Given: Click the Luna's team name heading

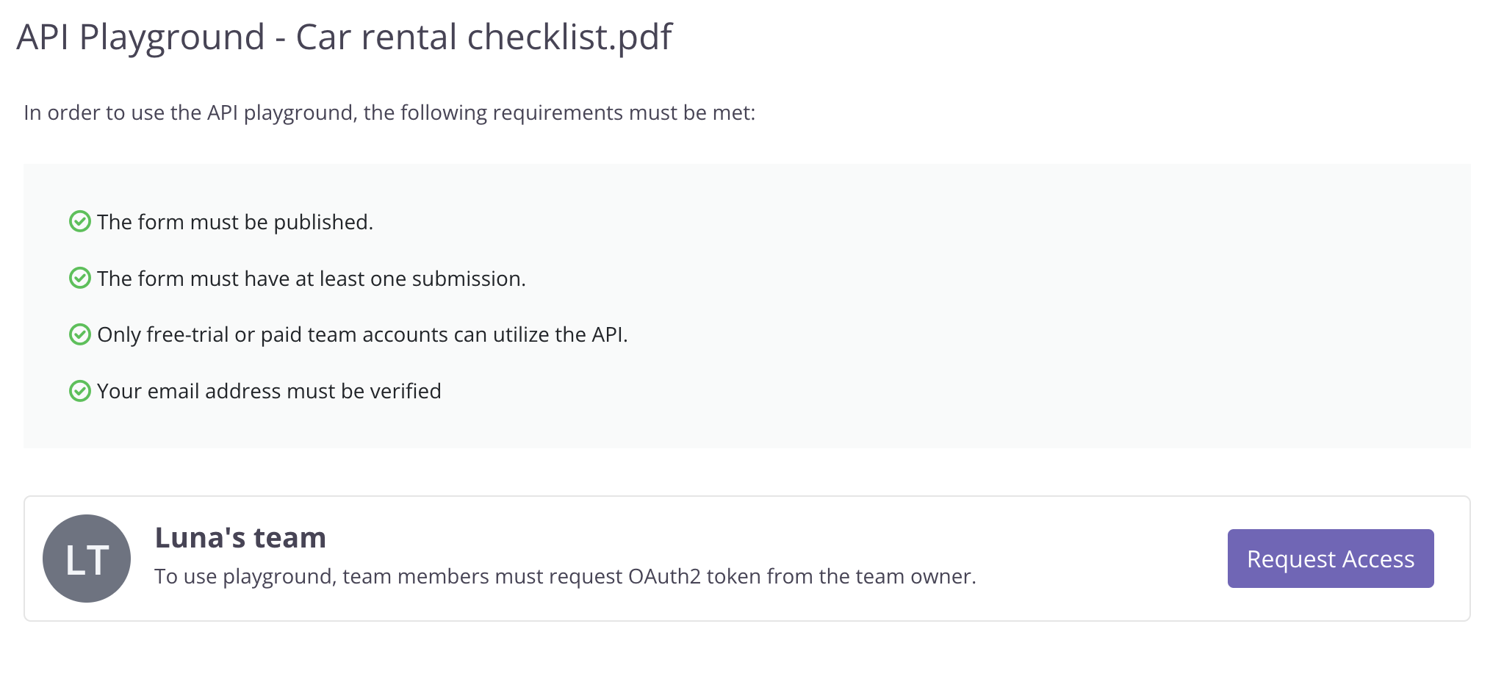Looking at the screenshot, I should (240, 538).
